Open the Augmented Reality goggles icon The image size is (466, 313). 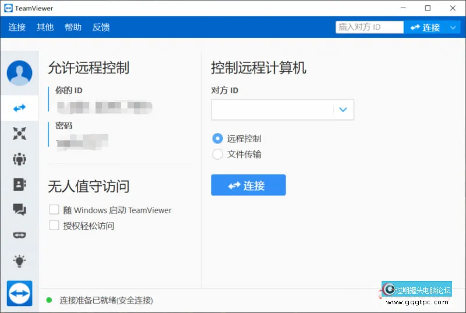pyautogui.click(x=20, y=235)
